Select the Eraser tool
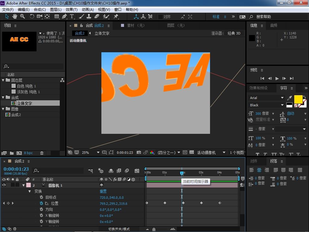 (x=97, y=17)
